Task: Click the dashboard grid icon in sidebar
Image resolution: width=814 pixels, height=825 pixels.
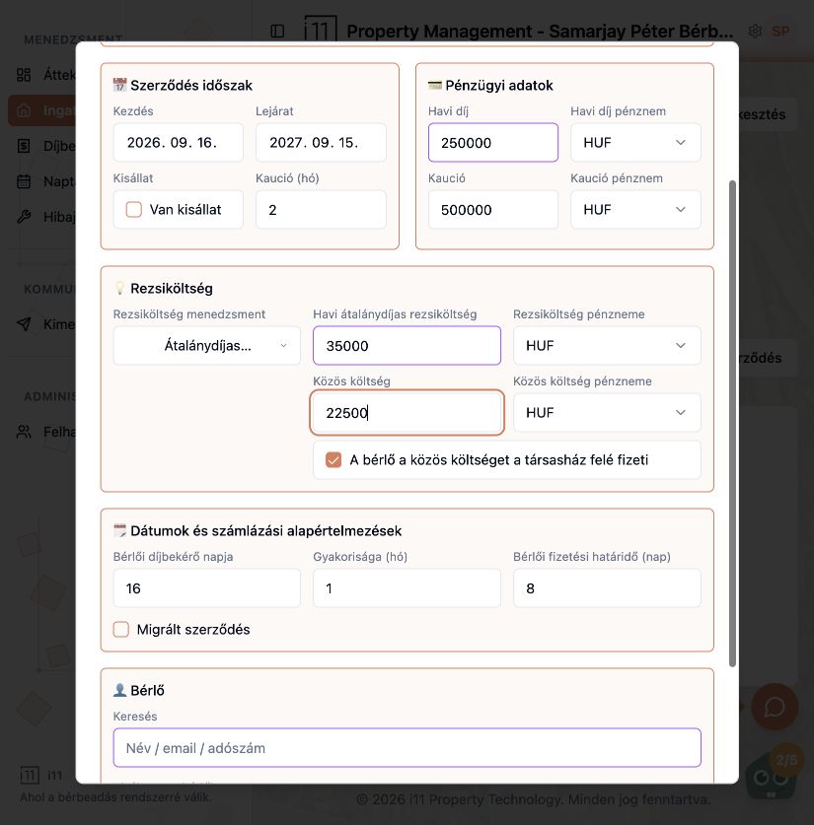Action: click(x=24, y=75)
